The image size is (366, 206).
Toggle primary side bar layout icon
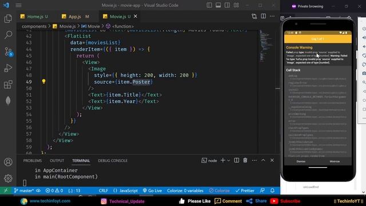(209, 5)
